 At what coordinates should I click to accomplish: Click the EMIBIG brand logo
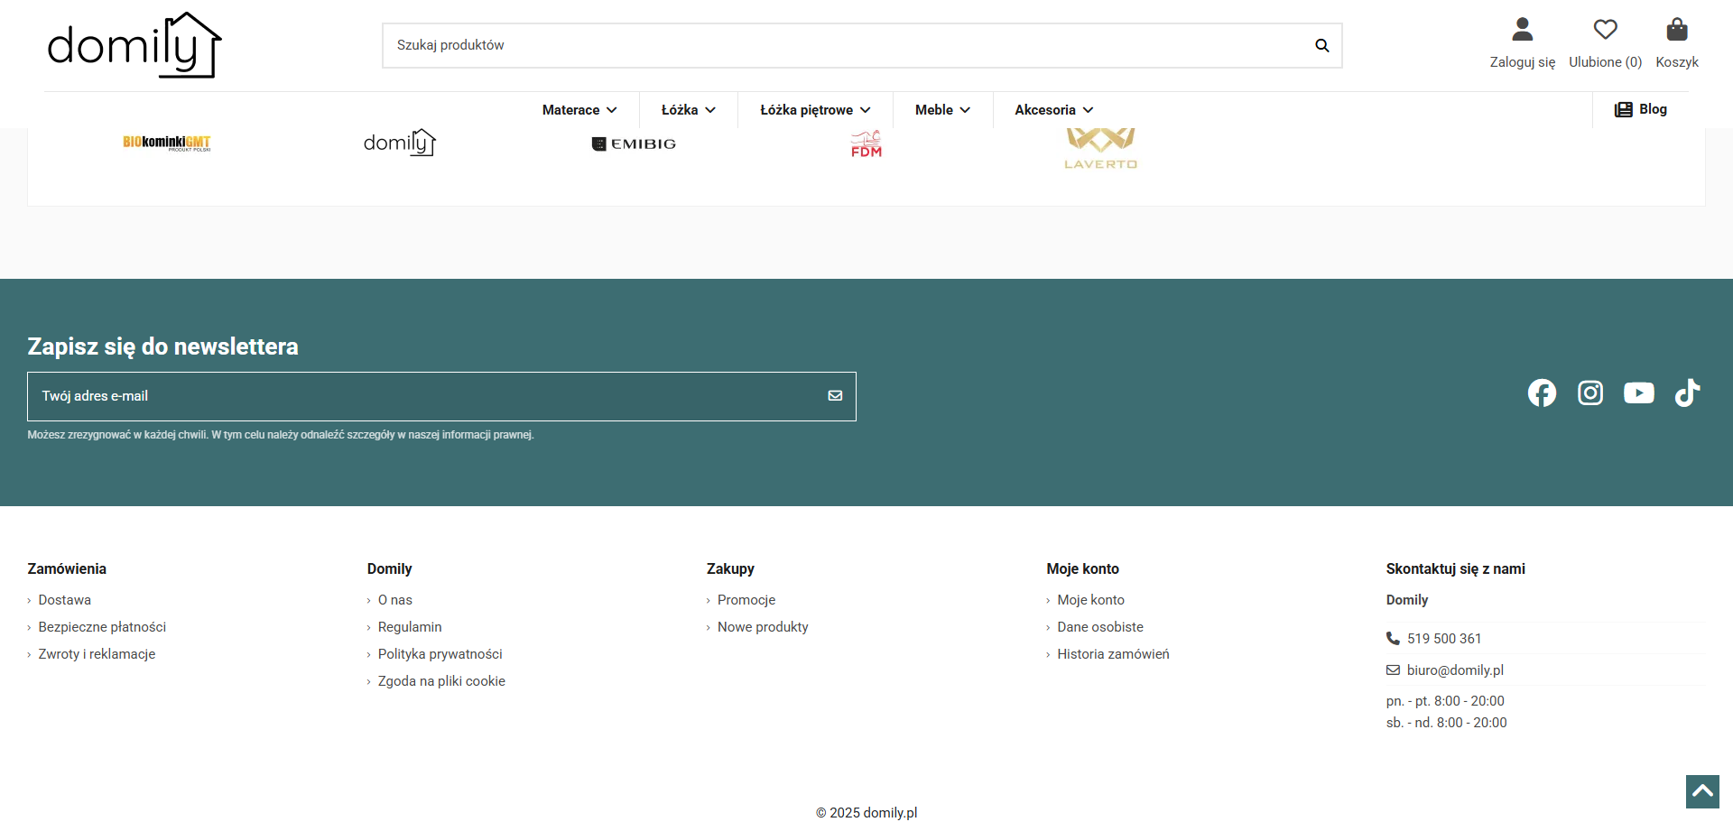pos(634,143)
